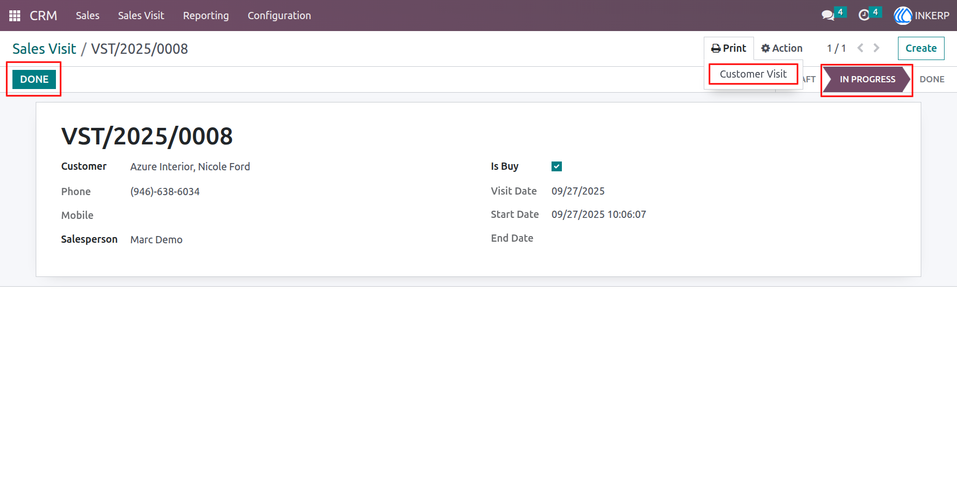The width and height of the screenshot is (957, 500).
Task: Click the teal DONE button
Action: coord(34,79)
